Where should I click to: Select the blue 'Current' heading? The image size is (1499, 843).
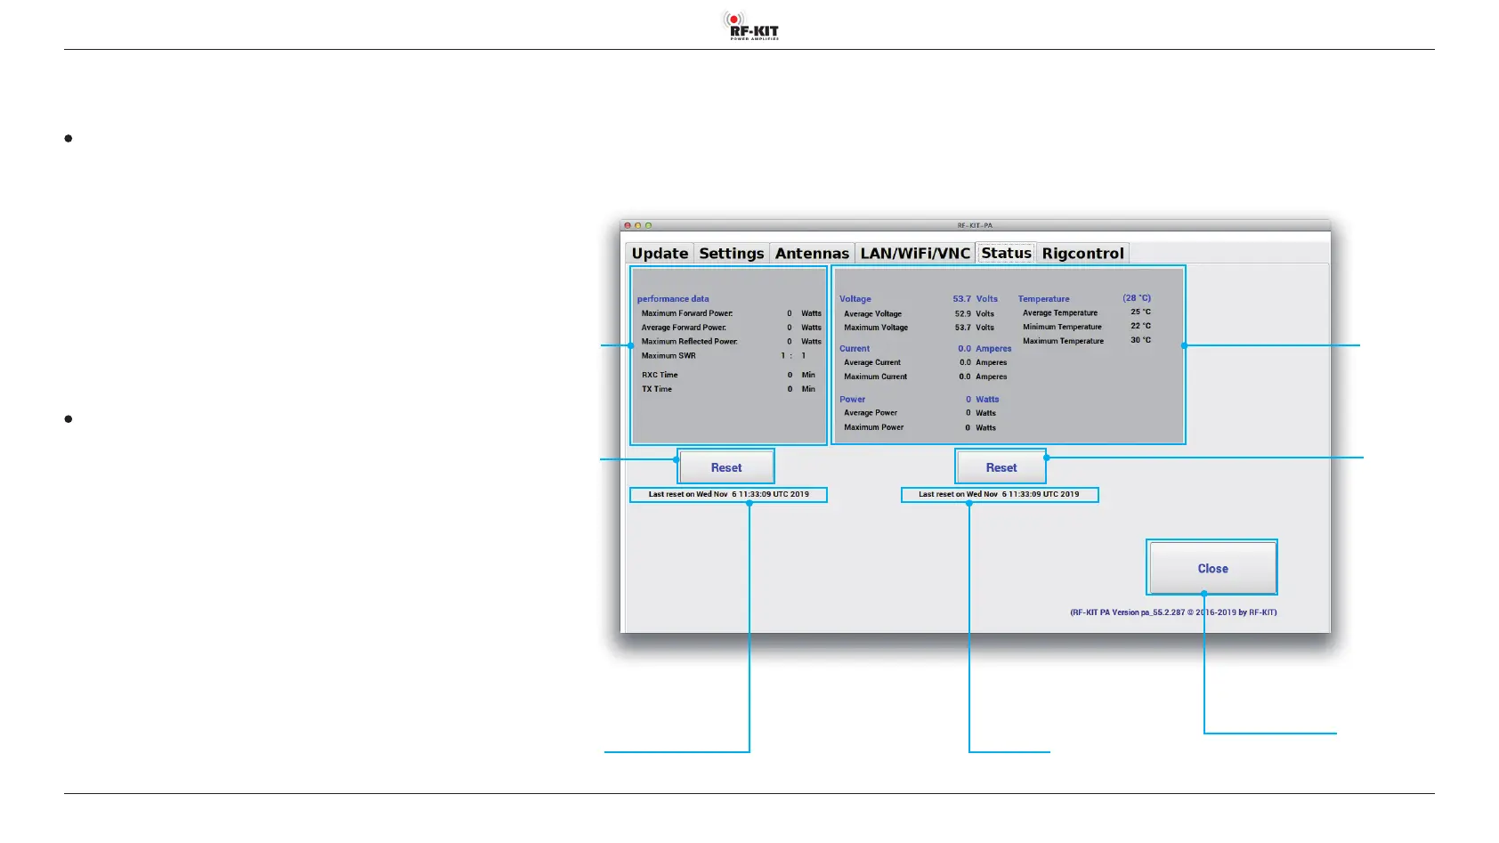point(855,349)
